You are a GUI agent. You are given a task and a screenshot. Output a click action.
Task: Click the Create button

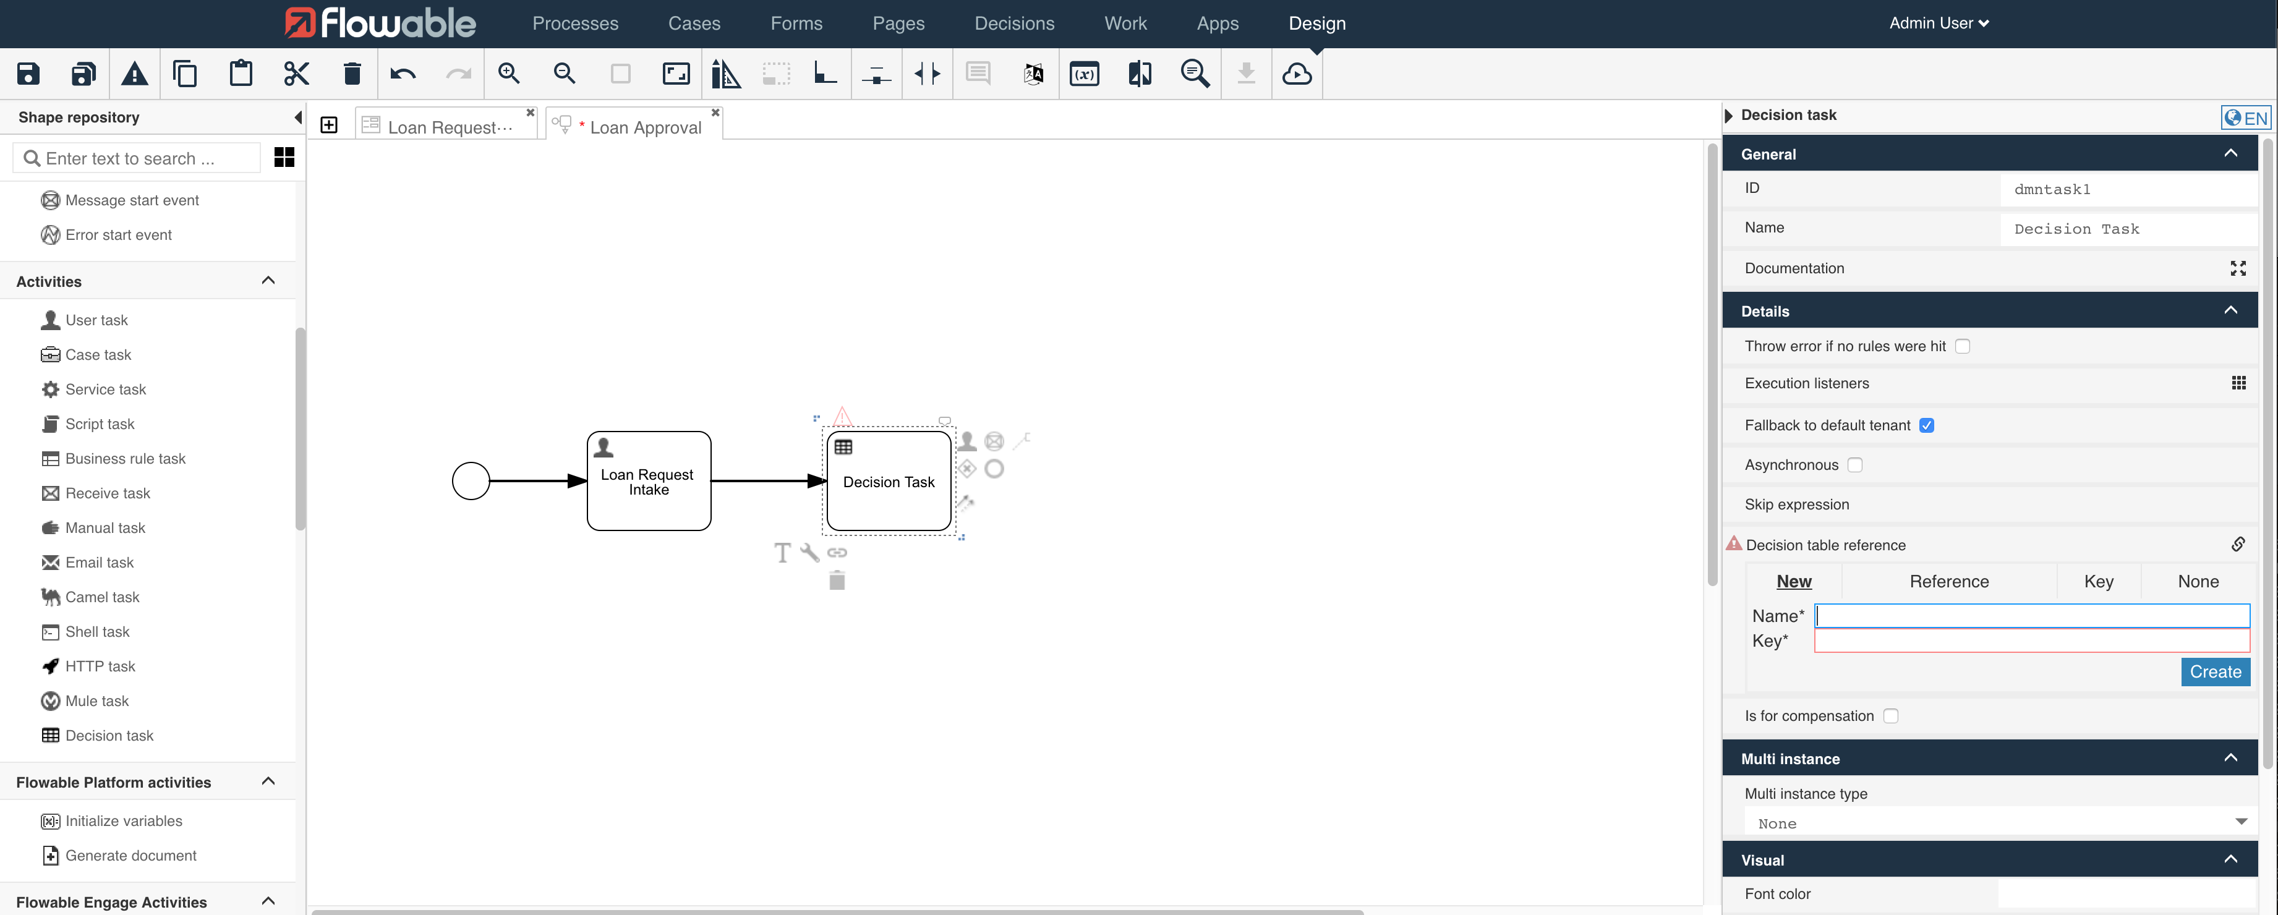coord(2214,672)
